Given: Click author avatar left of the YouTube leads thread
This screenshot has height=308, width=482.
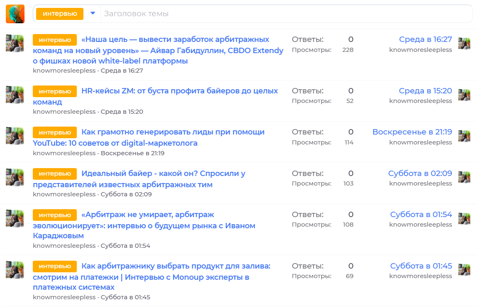Looking at the screenshot, I should 15,136.
